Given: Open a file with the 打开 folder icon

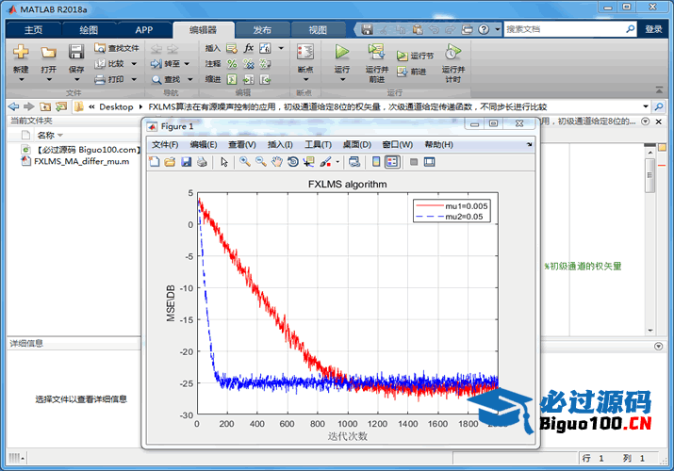Looking at the screenshot, I should click(x=49, y=52).
